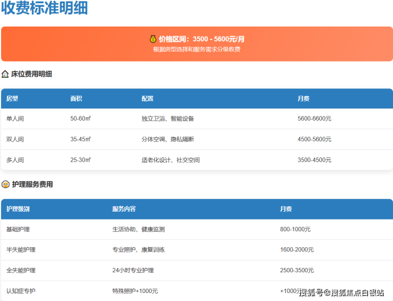This screenshot has height=301, width=393.
Task: Select the 服务内容 column header
Action: click(x=124, y=209)
